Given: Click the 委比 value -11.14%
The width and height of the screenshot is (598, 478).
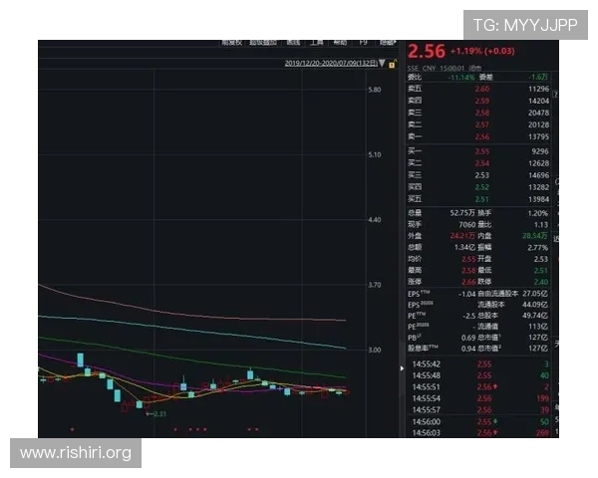Looking at the screenshot, I should 461,78.
